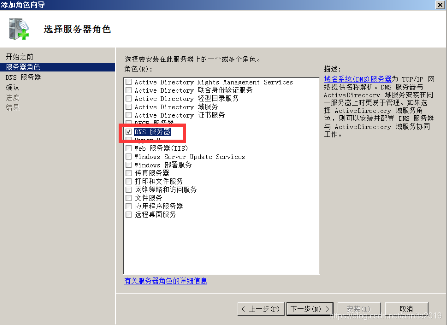Close the Add Roles Wizard window
Screen dimensions: 447x325
(x=440, y=5)
